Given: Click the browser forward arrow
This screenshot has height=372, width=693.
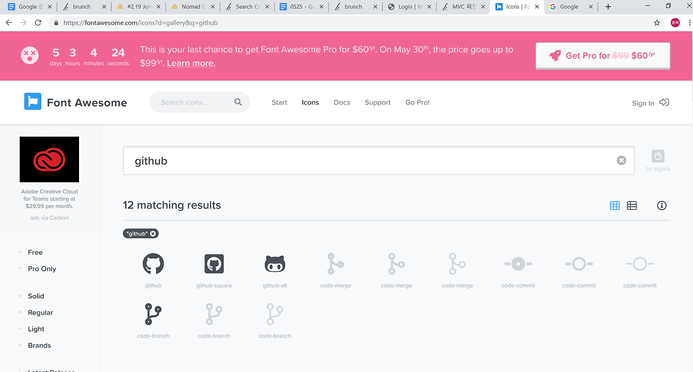Looking at the screenshot, I should click(x=23, y=23).
